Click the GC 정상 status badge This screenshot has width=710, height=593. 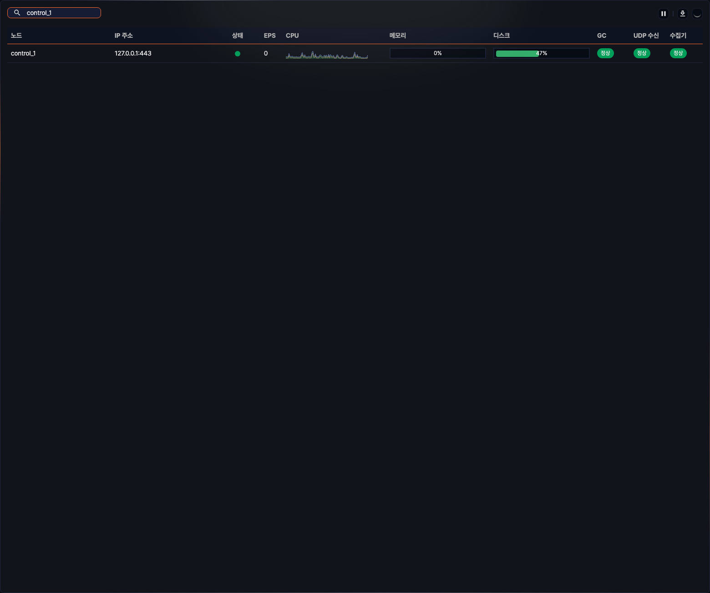(605, 53)
